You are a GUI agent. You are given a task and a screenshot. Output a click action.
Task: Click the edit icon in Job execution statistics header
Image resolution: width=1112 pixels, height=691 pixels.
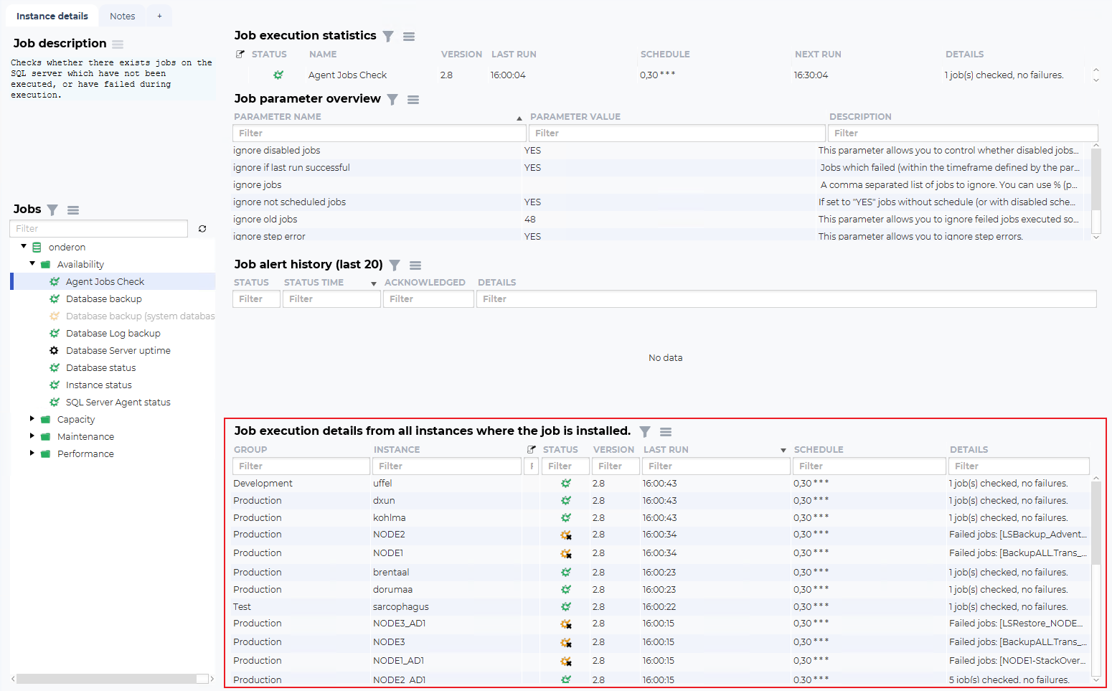[x=240, y=55]
